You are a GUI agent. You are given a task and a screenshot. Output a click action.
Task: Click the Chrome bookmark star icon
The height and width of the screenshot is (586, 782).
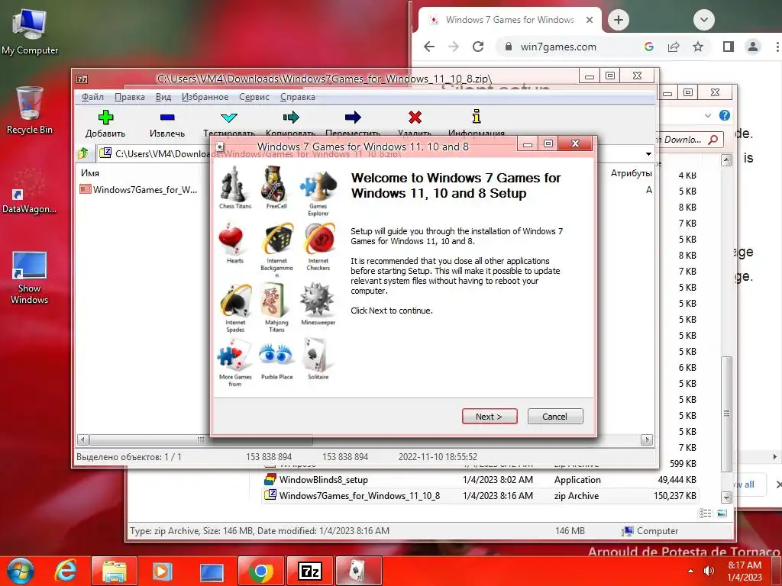pos(698,47)
